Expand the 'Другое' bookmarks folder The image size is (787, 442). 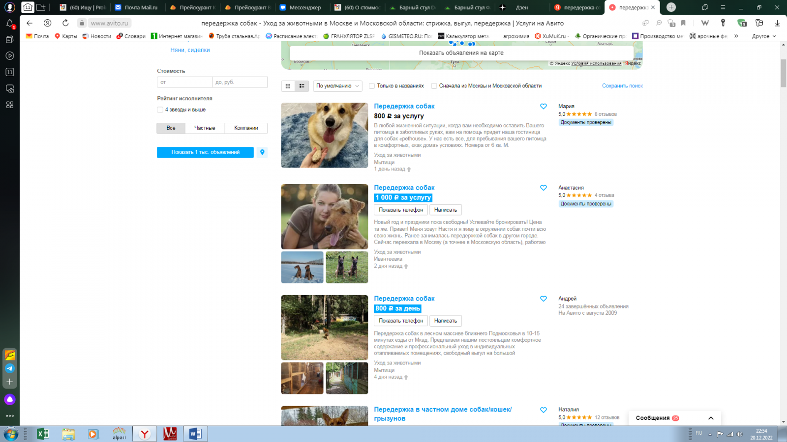point(763,36)
